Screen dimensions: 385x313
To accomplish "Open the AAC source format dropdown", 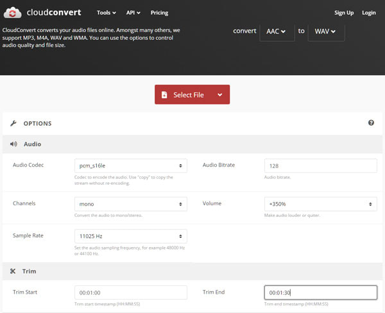I will [x=277, y=31].
